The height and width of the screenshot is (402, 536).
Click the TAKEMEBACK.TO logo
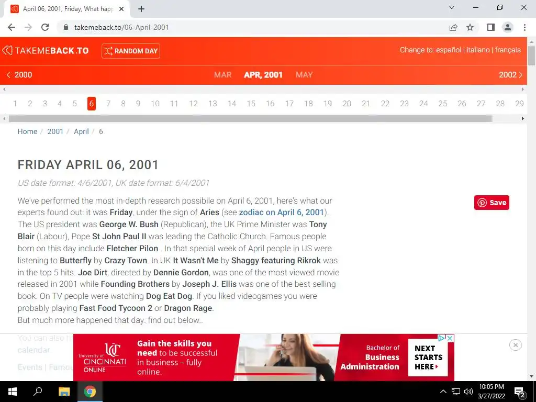click(46, 51)
